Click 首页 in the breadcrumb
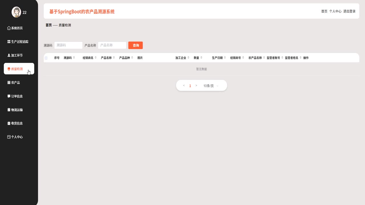This screenshot has width=365, height=205. coord(49,25)
